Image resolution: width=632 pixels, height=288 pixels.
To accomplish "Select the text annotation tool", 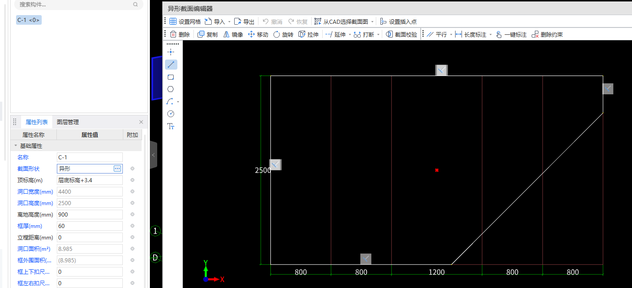I will click(171, 126).
